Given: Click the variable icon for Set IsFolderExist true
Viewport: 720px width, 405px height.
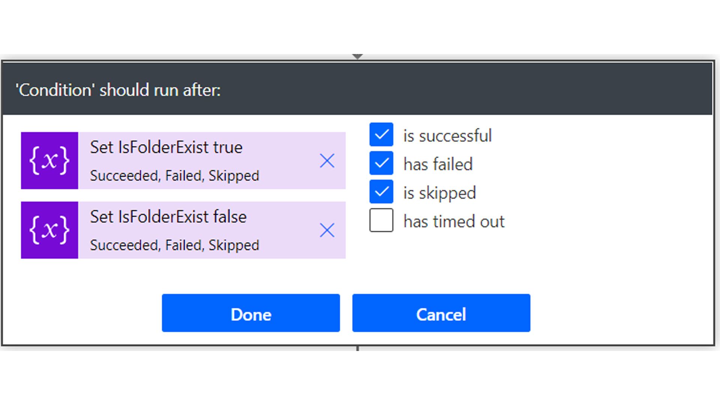Looking at the screenshot, I should click(x=49, y=160).
